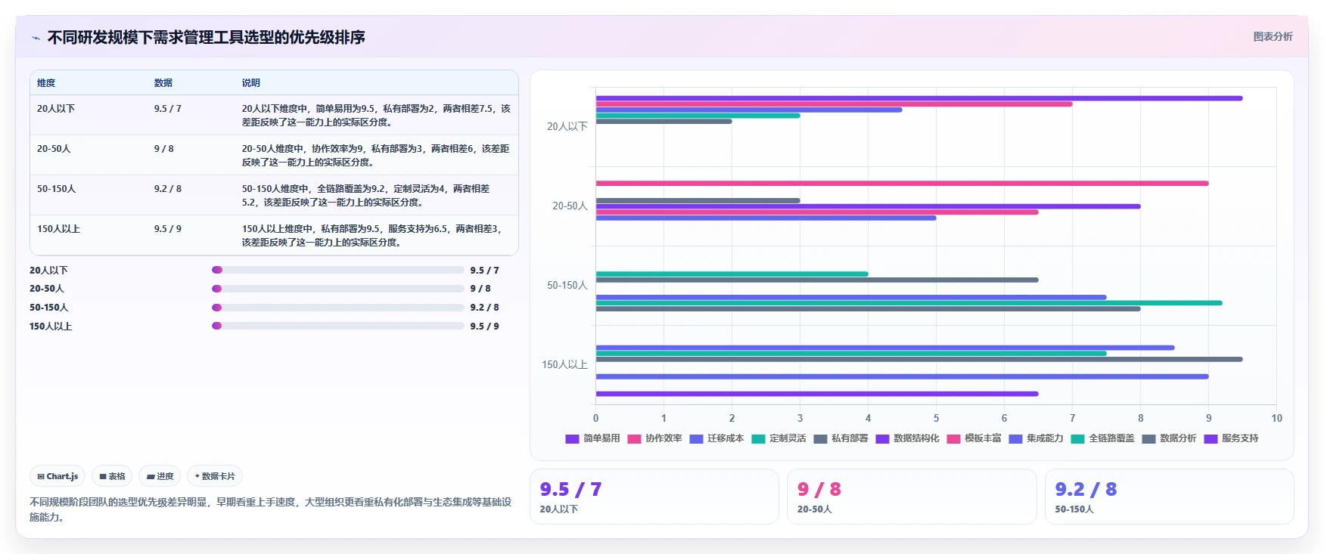Hide the 数据分析 series via legend

point(1169,438)
